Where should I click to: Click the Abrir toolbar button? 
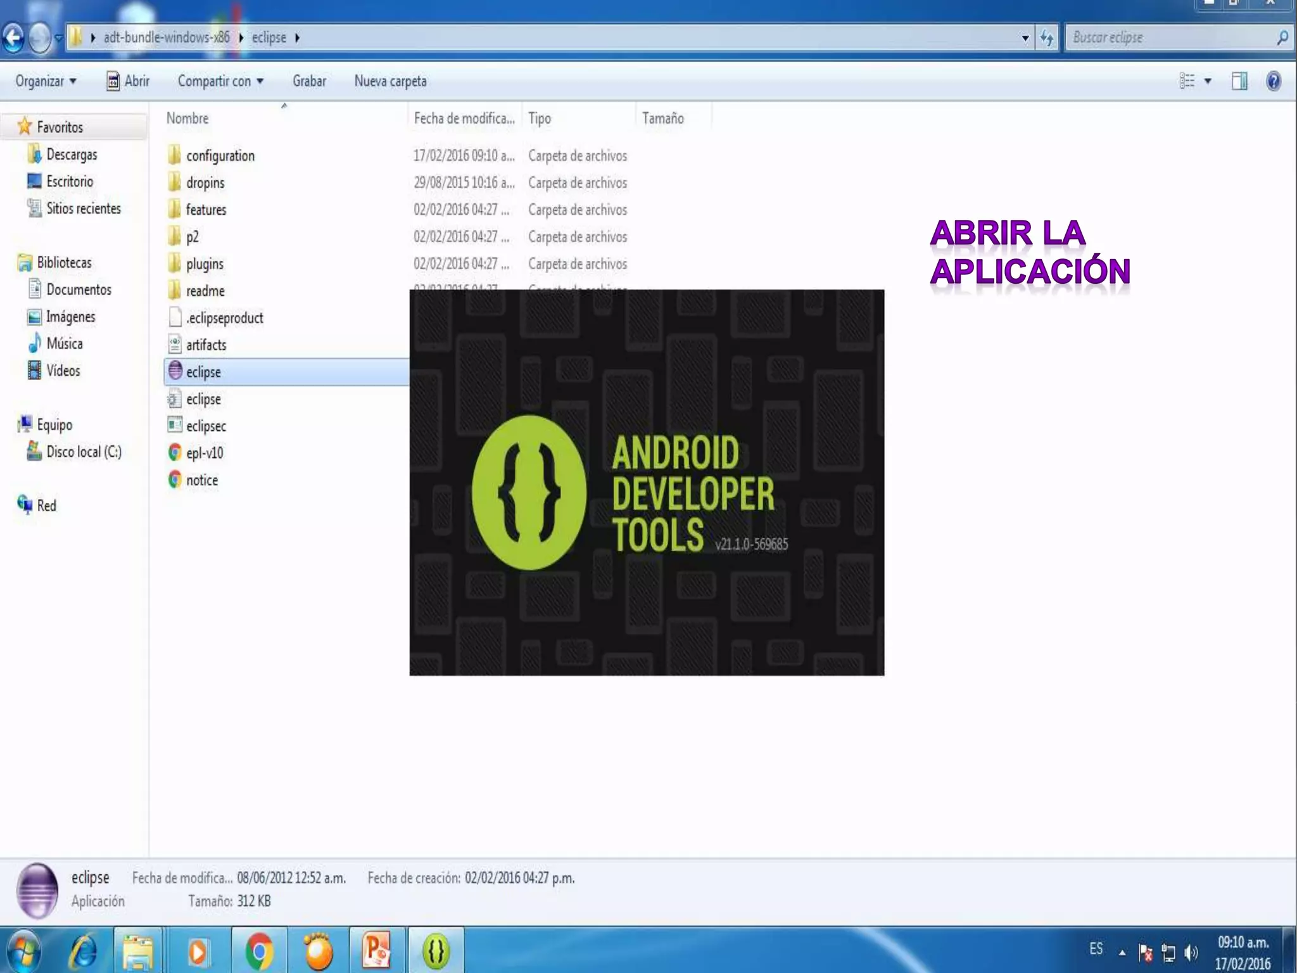click(129, 81)
